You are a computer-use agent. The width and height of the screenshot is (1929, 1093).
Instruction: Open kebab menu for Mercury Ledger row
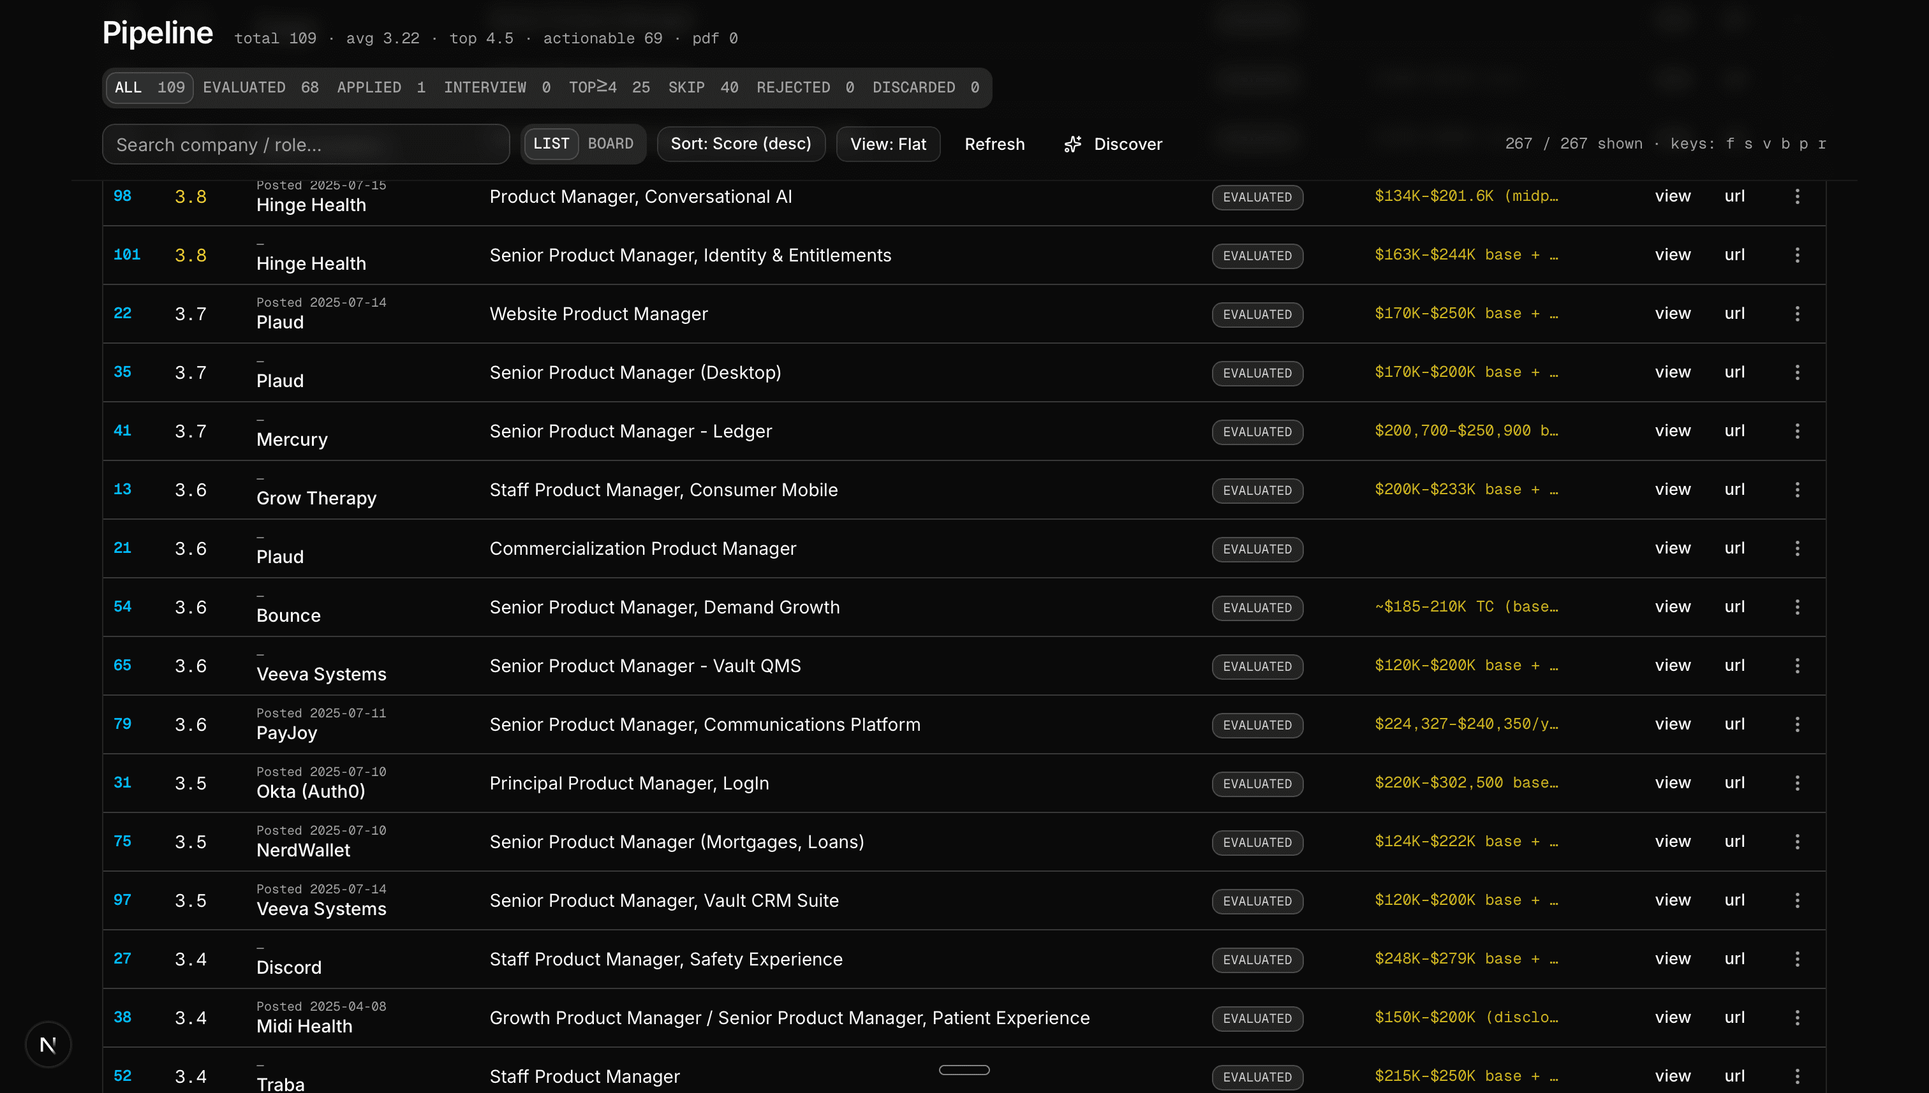point(1797,431)
